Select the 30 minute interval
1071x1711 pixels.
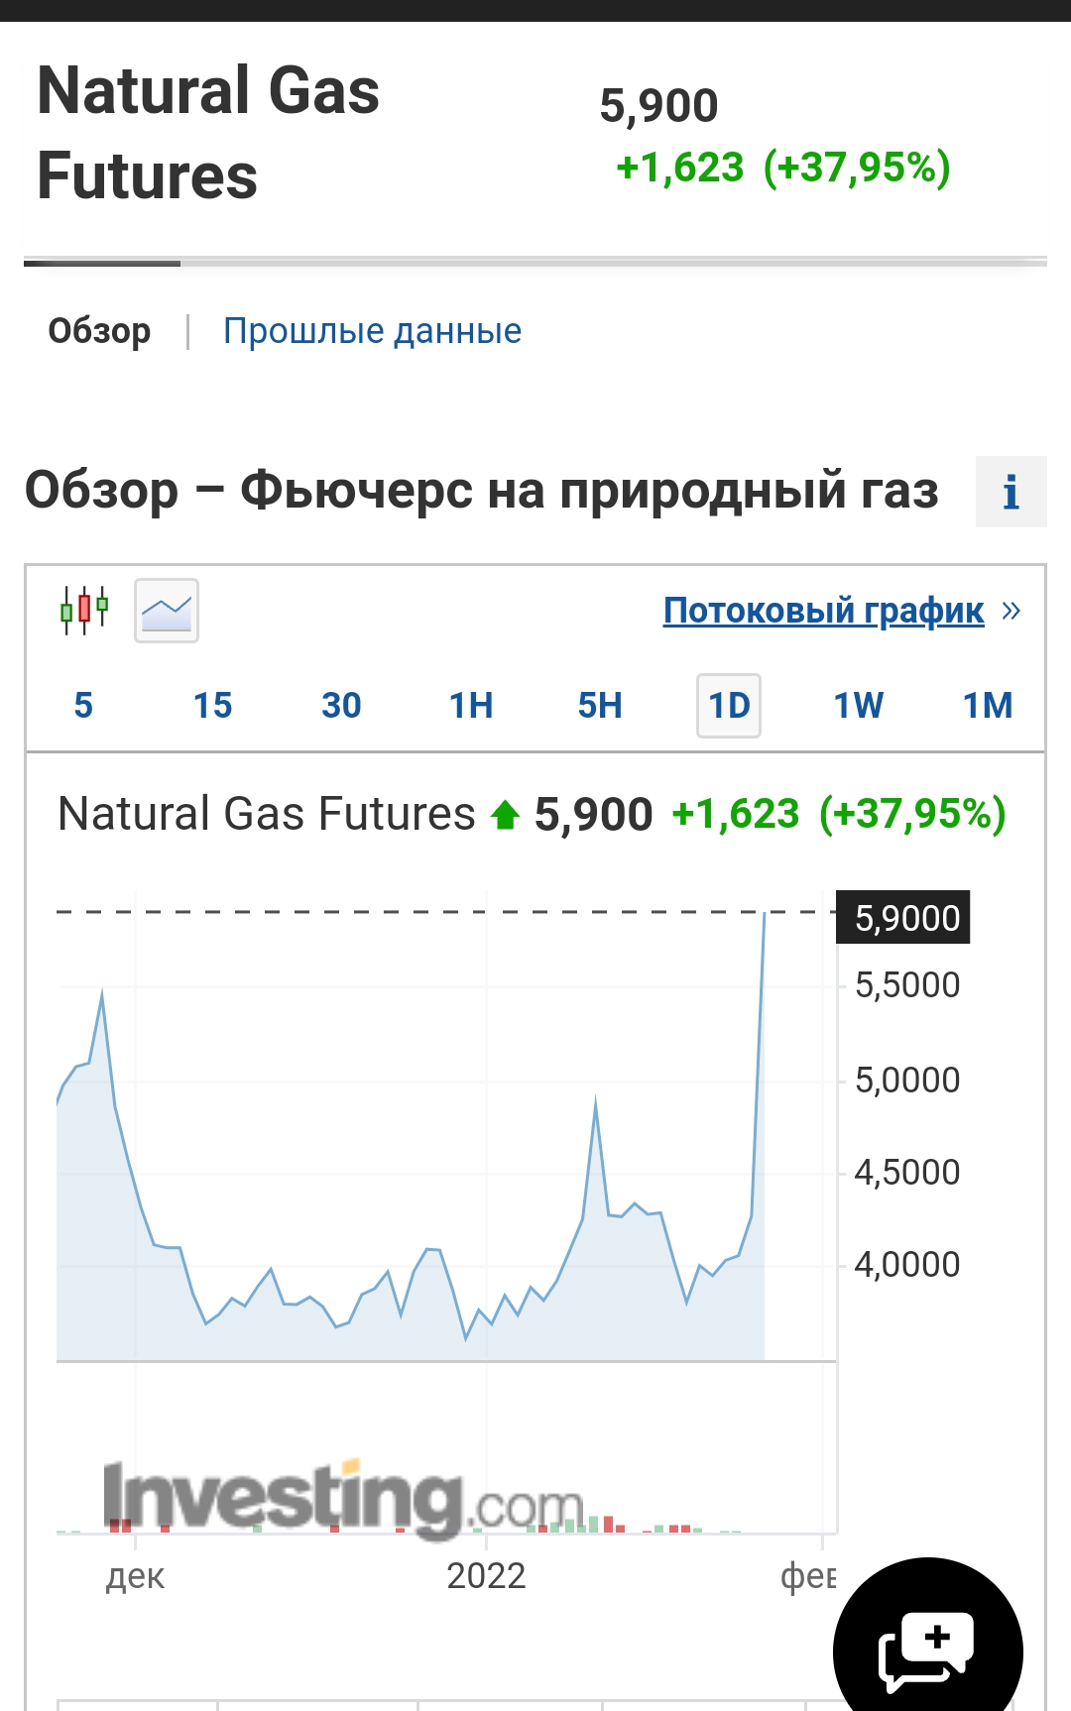pyautogui.click(x=341, y=706)
